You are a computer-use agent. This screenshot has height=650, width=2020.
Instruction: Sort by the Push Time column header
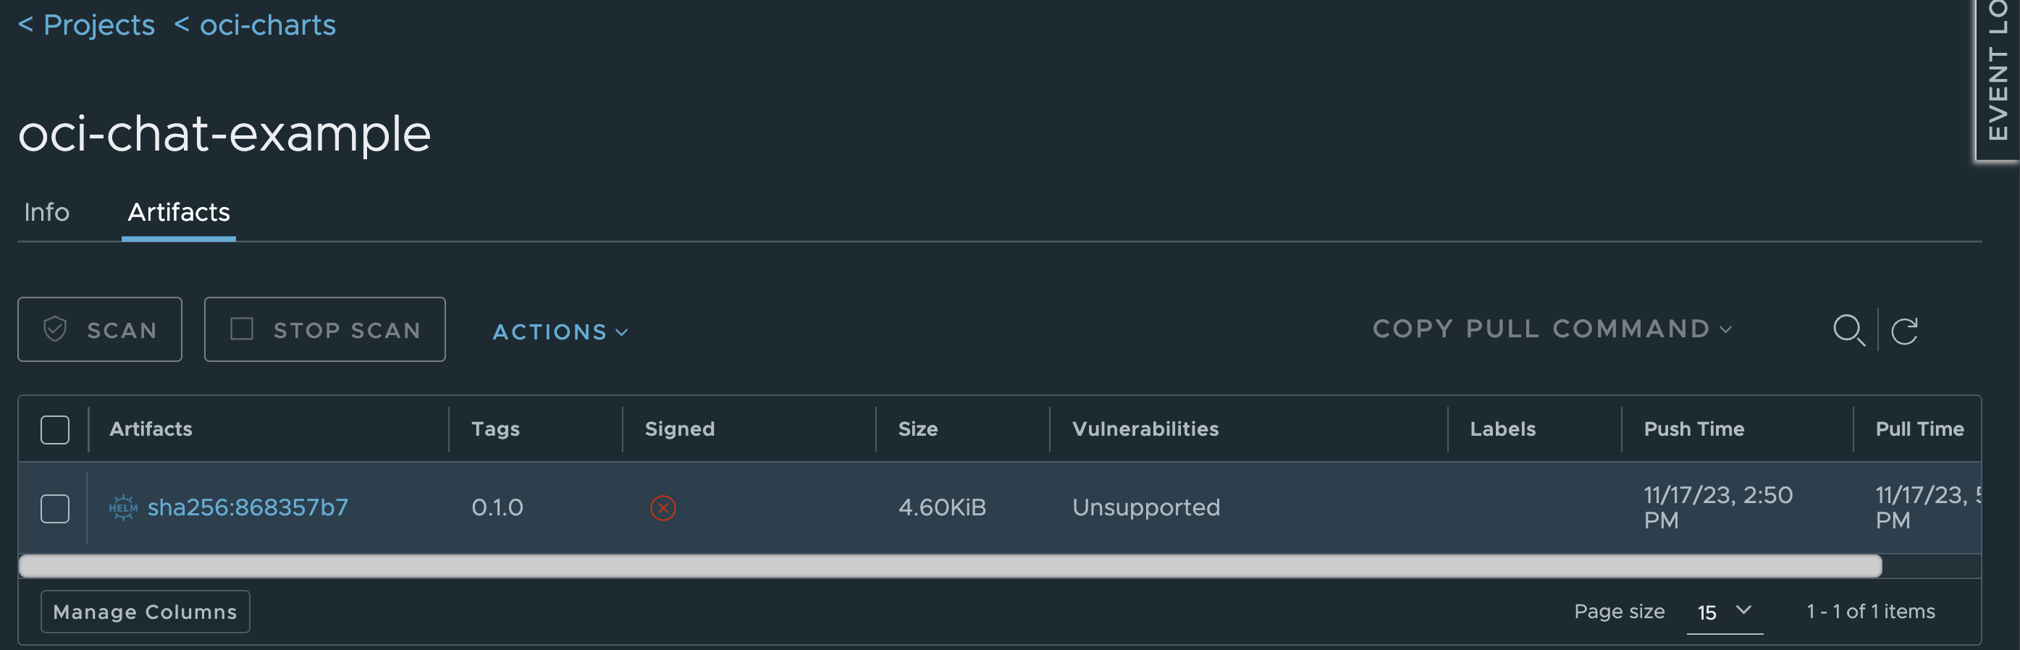tap(1693, 429)
